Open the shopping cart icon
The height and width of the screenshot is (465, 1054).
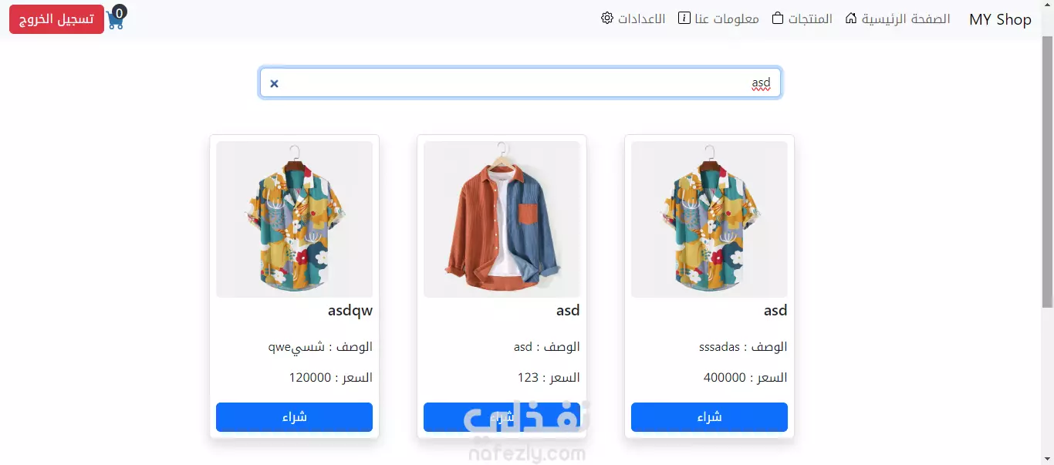[x=115, y=22]
